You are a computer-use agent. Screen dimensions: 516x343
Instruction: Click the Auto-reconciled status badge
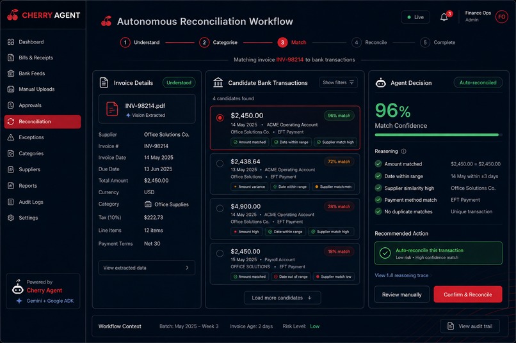478,82
